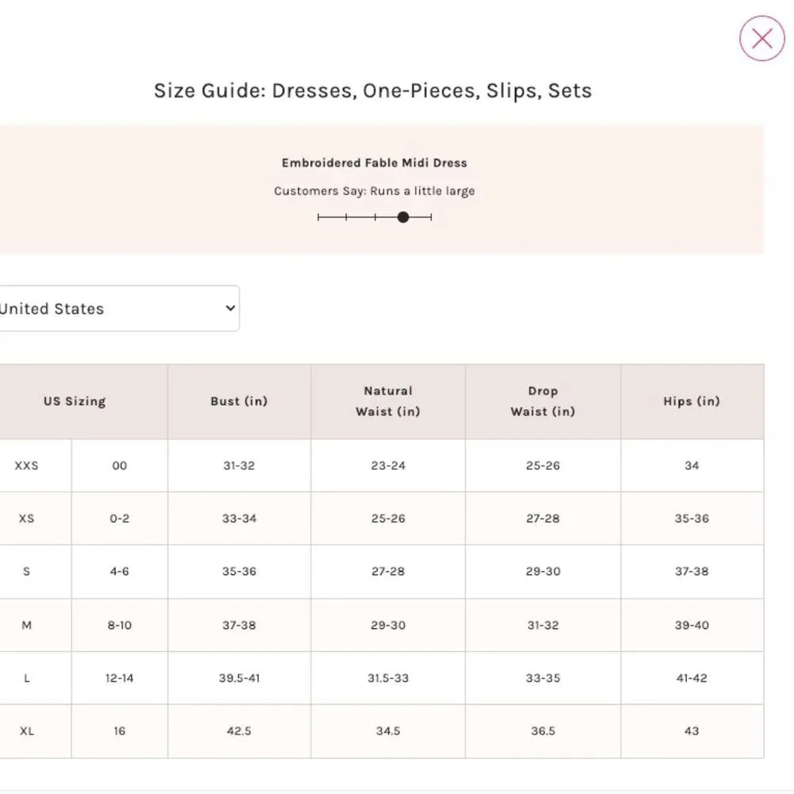Select the XL size row label
Viewport: 794px width, 794px height.
click(x=26, y=730)
